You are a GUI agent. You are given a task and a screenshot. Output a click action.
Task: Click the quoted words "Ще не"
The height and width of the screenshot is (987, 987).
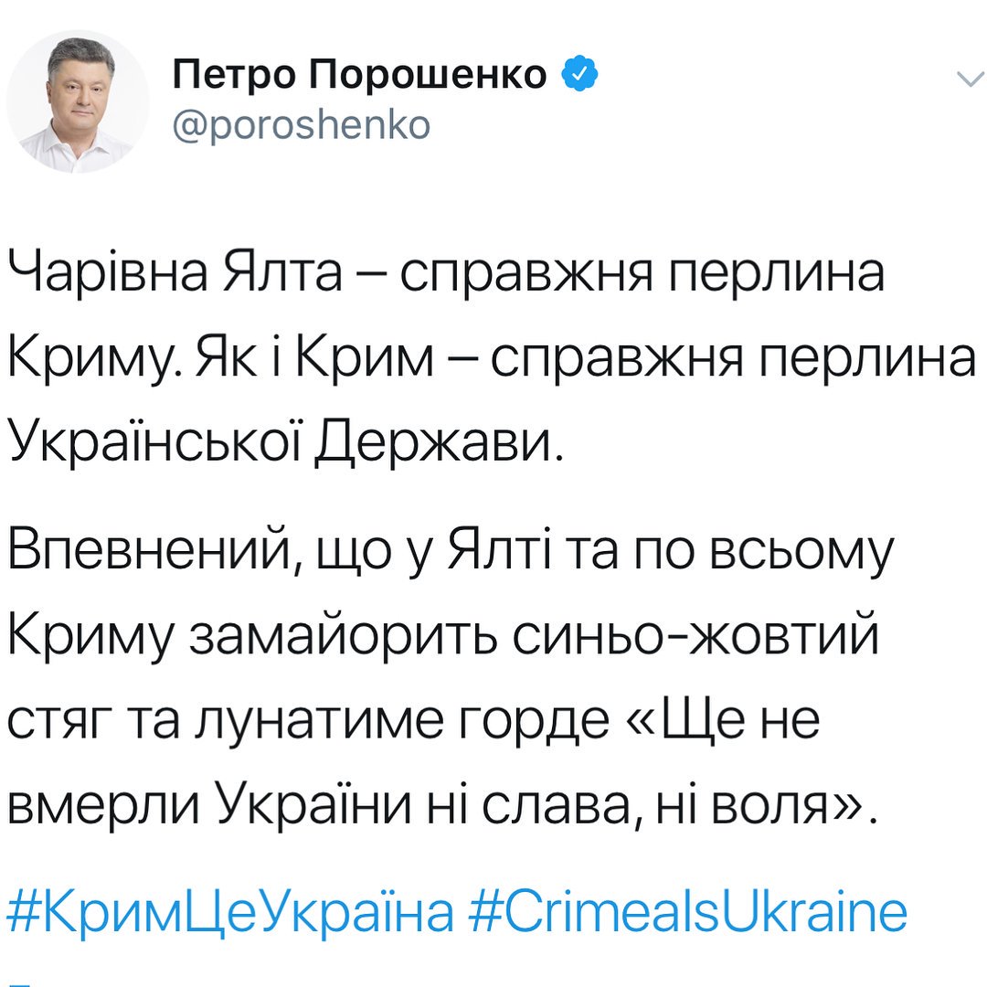click(738, 721)
